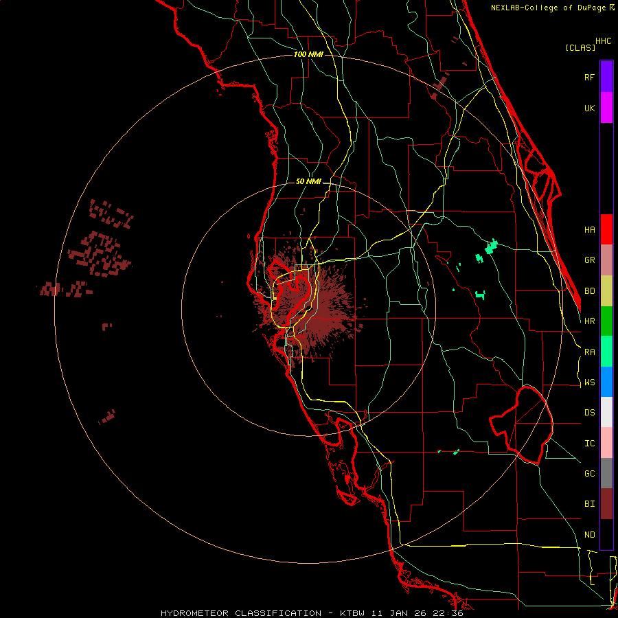Viewport: 618px width, 618px height.
Task: Select the GC label in the legend
Action: tap(589, 474)
